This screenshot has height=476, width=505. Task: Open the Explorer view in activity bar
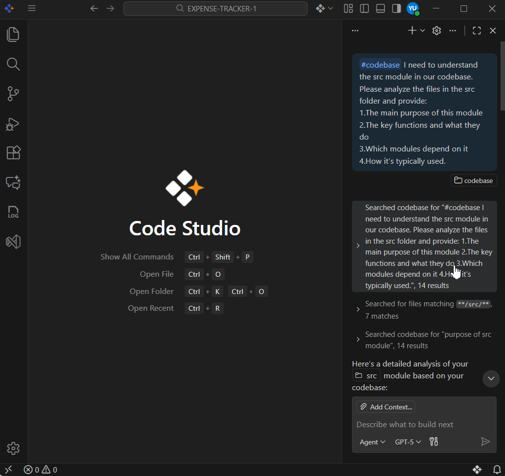pyautogui.click(x=13, y=35)
